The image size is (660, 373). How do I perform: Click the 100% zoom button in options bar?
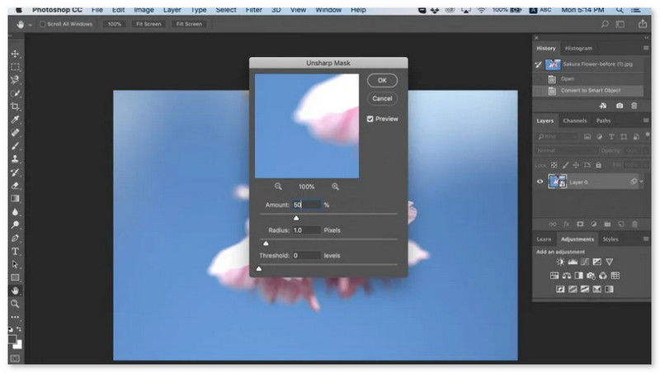pos(115,24)
